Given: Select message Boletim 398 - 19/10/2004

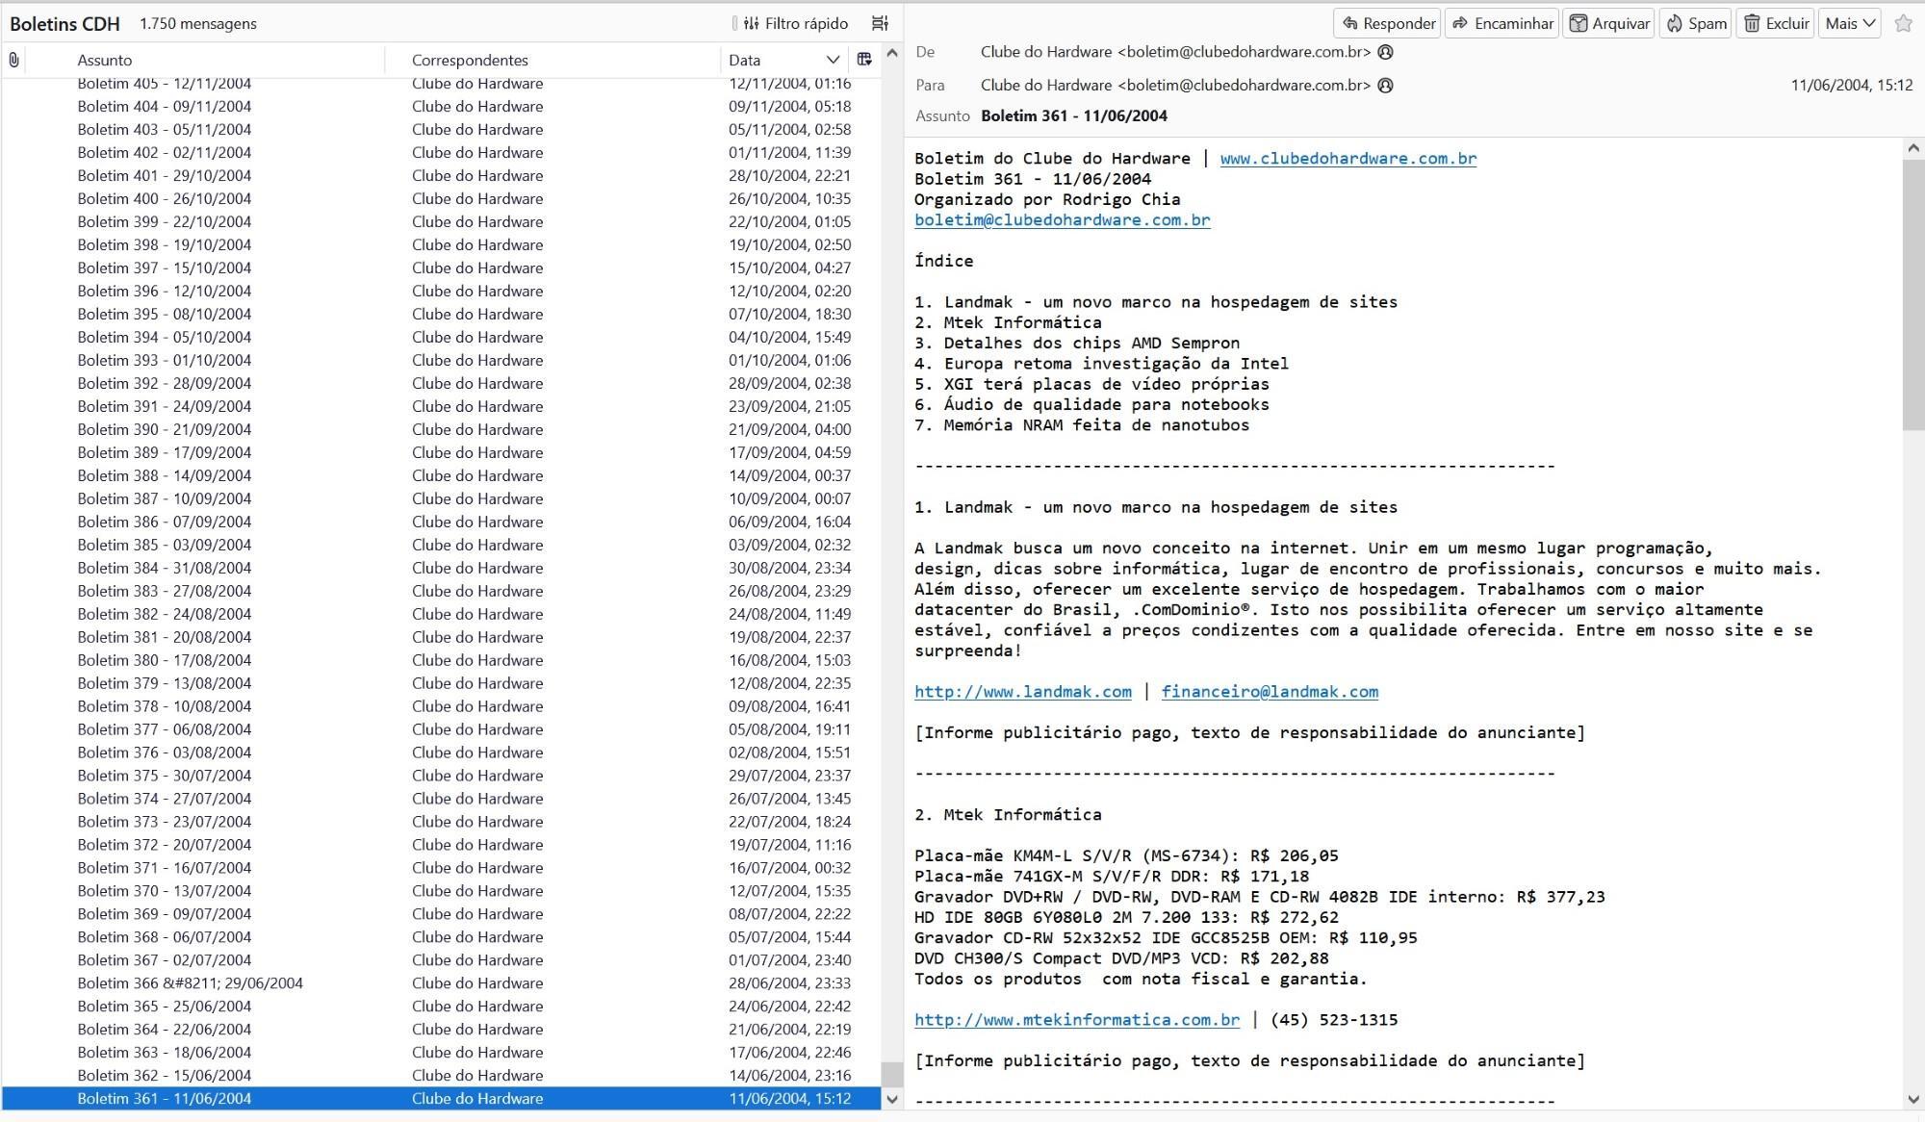Looking at the screenshot, I should (441, 245).
